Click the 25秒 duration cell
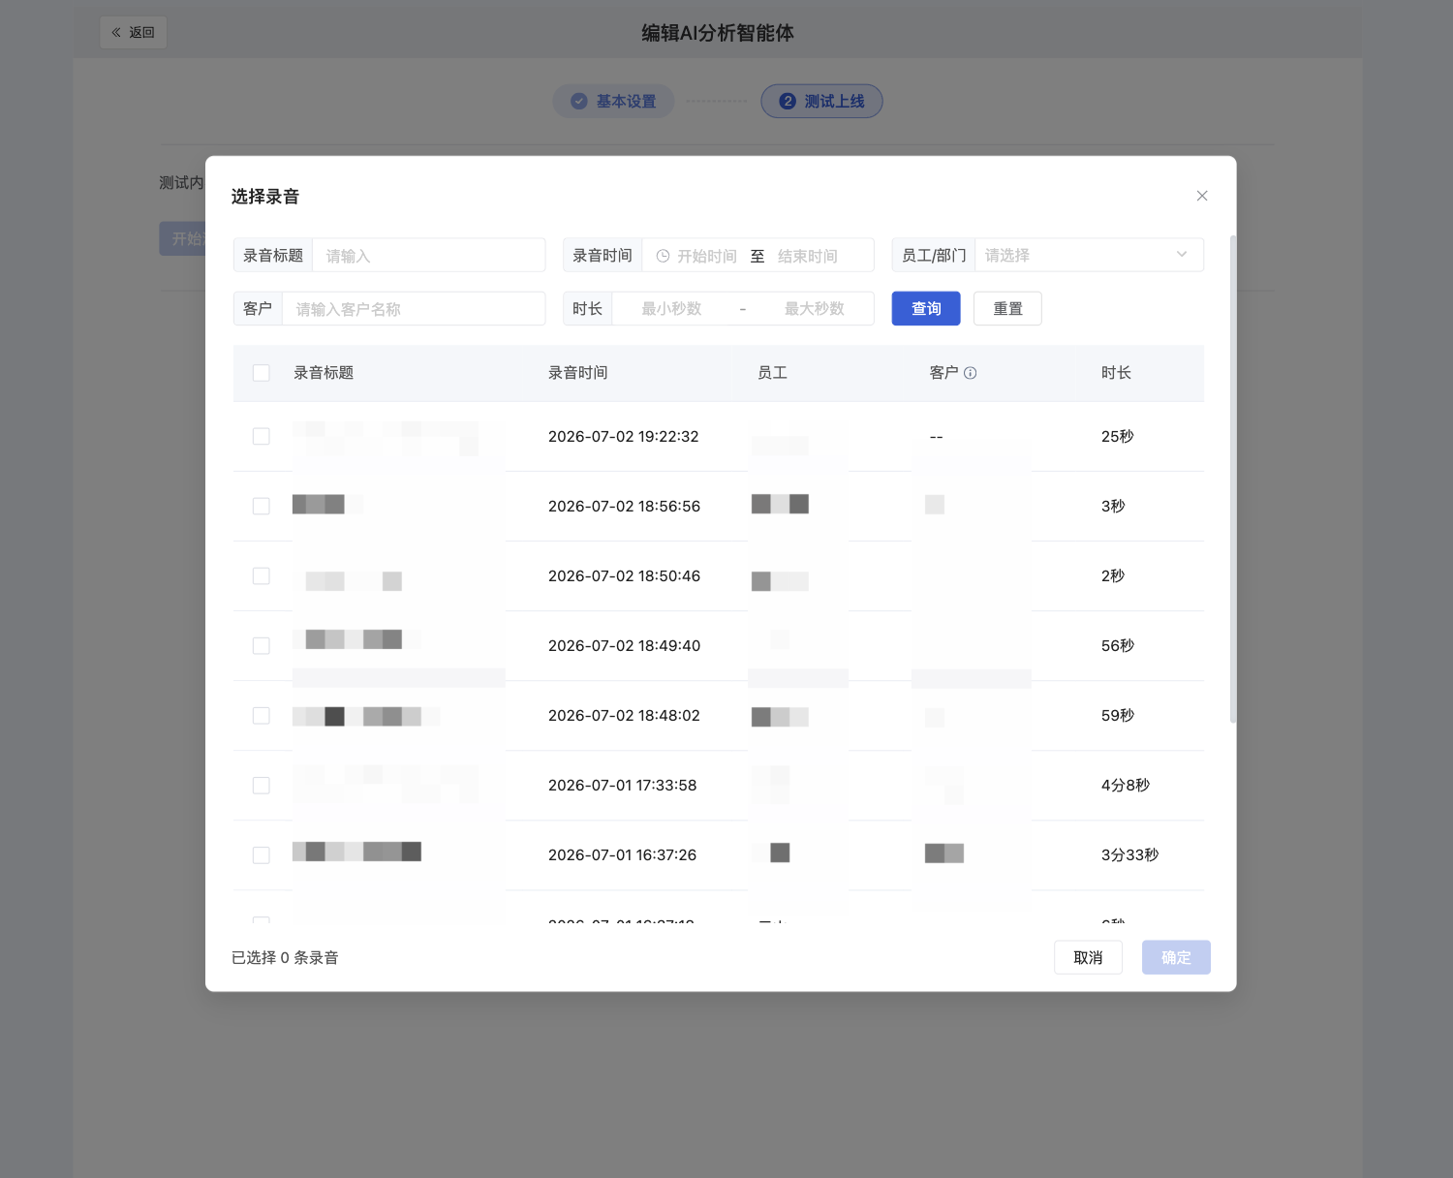Viewport: 1453px width, 1178px height. coord(1118,437)
